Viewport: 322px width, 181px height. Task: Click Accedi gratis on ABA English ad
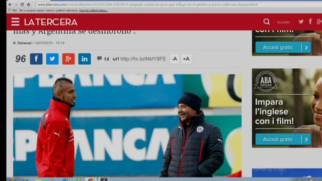[x=283, y=139]
